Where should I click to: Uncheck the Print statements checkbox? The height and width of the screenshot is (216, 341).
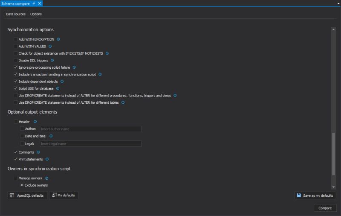15,159
